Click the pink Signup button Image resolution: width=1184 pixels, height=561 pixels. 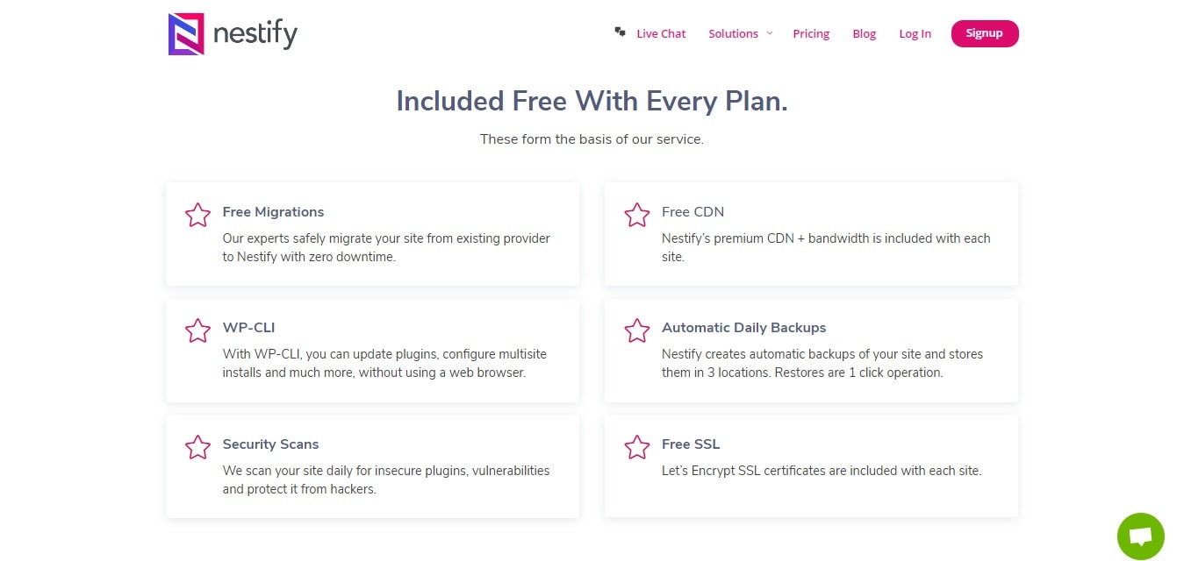(985, 33)
